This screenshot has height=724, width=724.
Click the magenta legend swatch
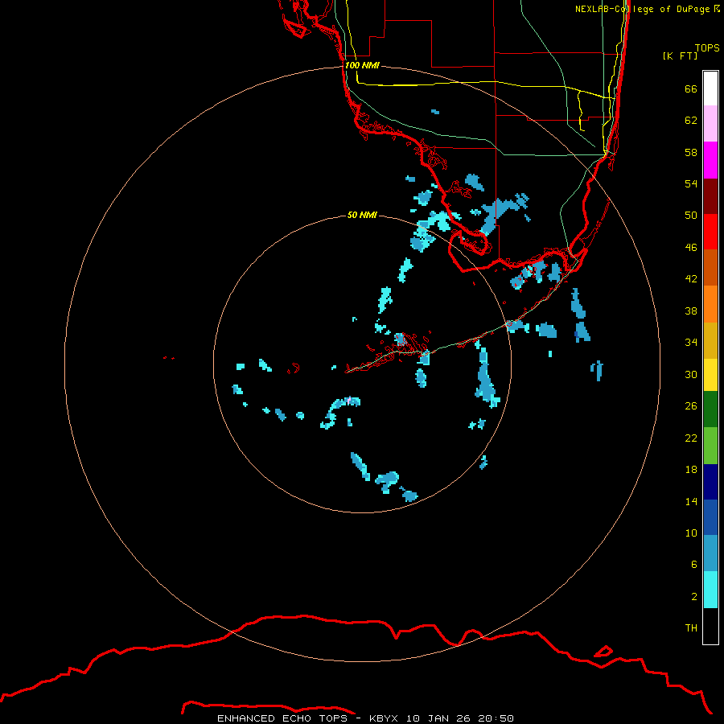[x=710, y=160]
